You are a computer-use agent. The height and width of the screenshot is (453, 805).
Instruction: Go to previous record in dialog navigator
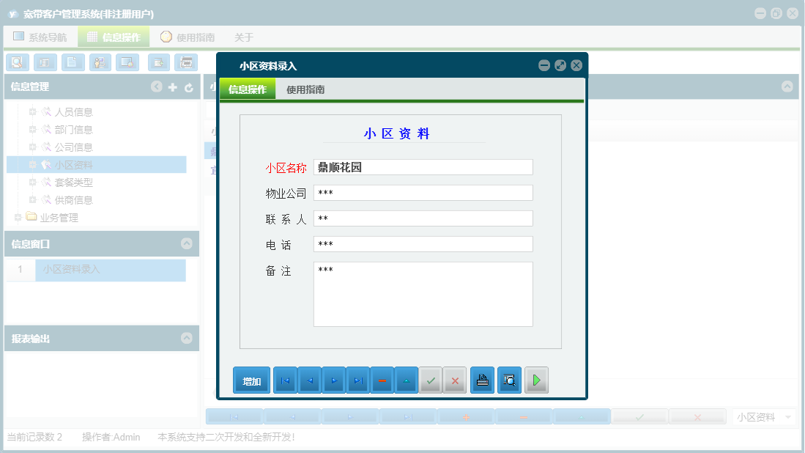(x=310, y=380)
